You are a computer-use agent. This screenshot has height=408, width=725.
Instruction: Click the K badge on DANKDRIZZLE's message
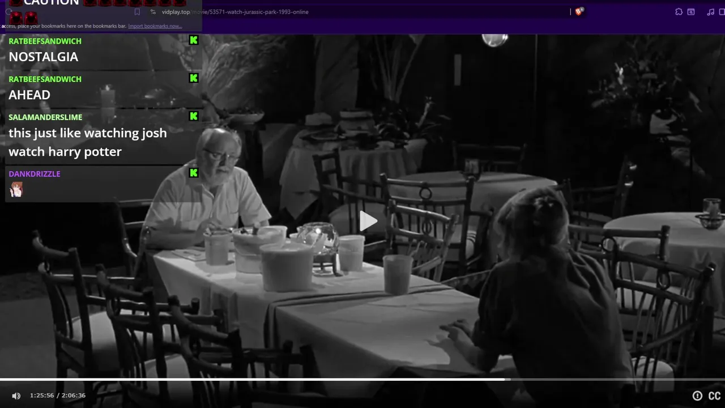(194, 173)
